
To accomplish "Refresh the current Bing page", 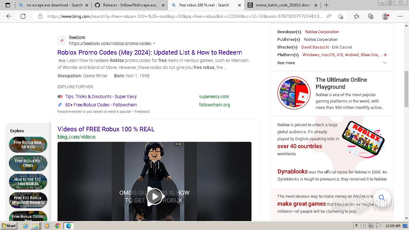I will tap(23, 16).
